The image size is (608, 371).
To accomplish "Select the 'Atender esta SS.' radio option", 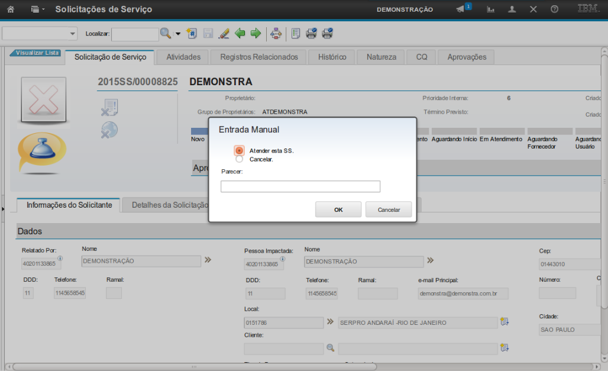I will coord(239,151).
